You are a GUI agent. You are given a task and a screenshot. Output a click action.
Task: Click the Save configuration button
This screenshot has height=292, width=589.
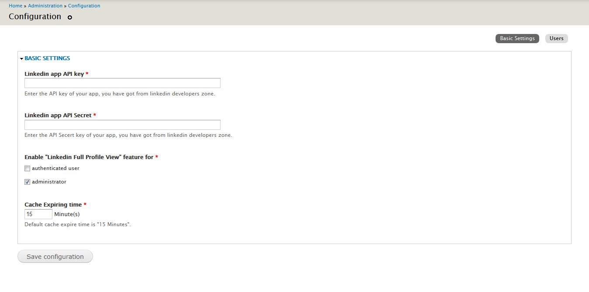pos(55,256)
